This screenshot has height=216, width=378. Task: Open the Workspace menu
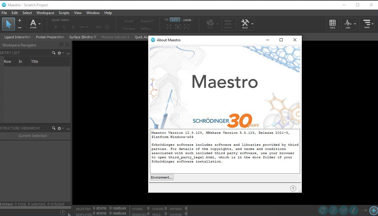pos(45,13)
